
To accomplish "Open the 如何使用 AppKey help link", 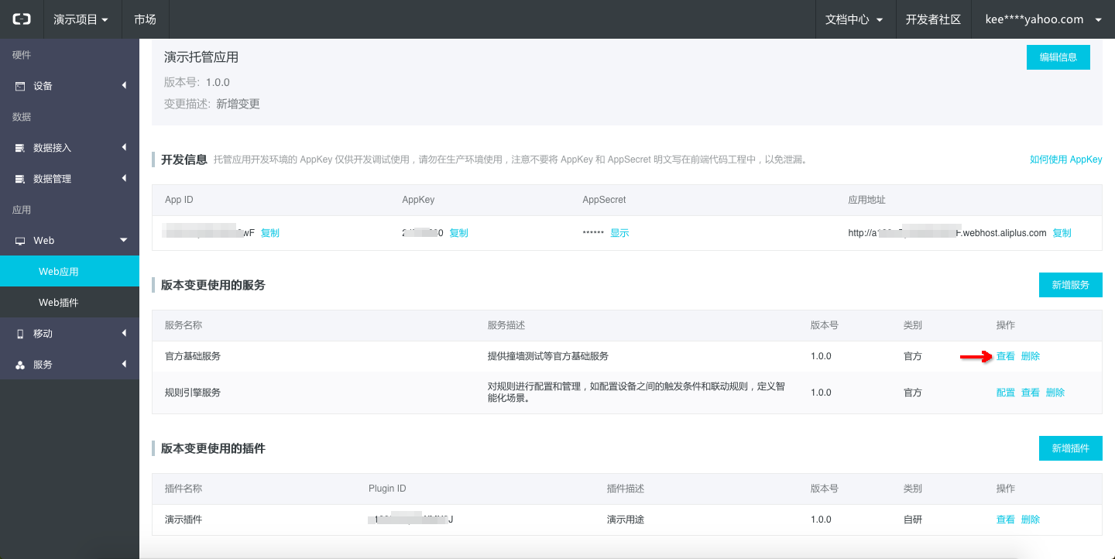I will pos(1065,159).
